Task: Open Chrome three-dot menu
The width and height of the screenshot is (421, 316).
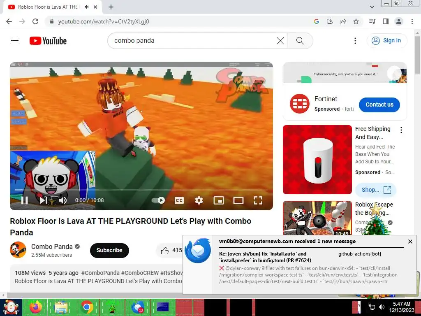Action: (x=412, y=21)
